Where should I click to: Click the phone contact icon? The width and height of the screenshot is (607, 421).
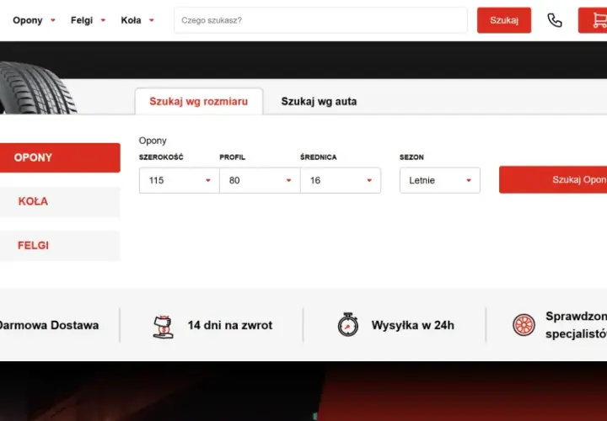[555, 20]
